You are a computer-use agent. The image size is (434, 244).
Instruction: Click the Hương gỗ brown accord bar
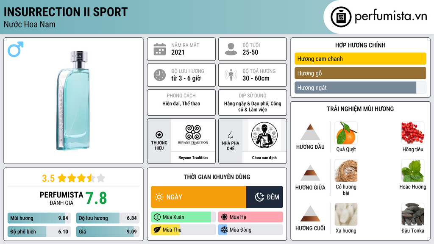point(360,73)
